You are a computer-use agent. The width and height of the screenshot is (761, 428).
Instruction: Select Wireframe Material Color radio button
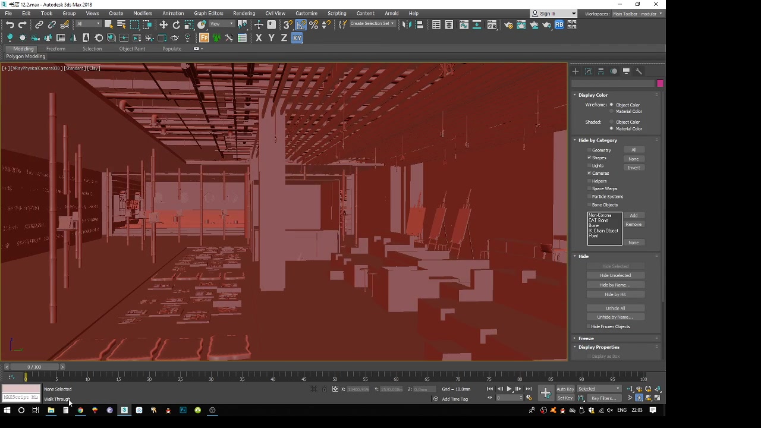pos(612,112)
